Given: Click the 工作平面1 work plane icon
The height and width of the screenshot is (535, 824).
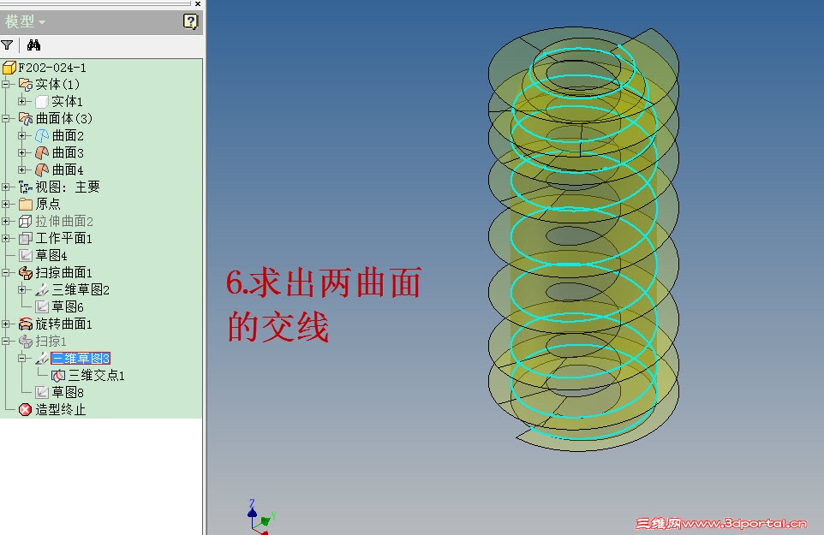Looking at the screenshot, I should [25, 238].
